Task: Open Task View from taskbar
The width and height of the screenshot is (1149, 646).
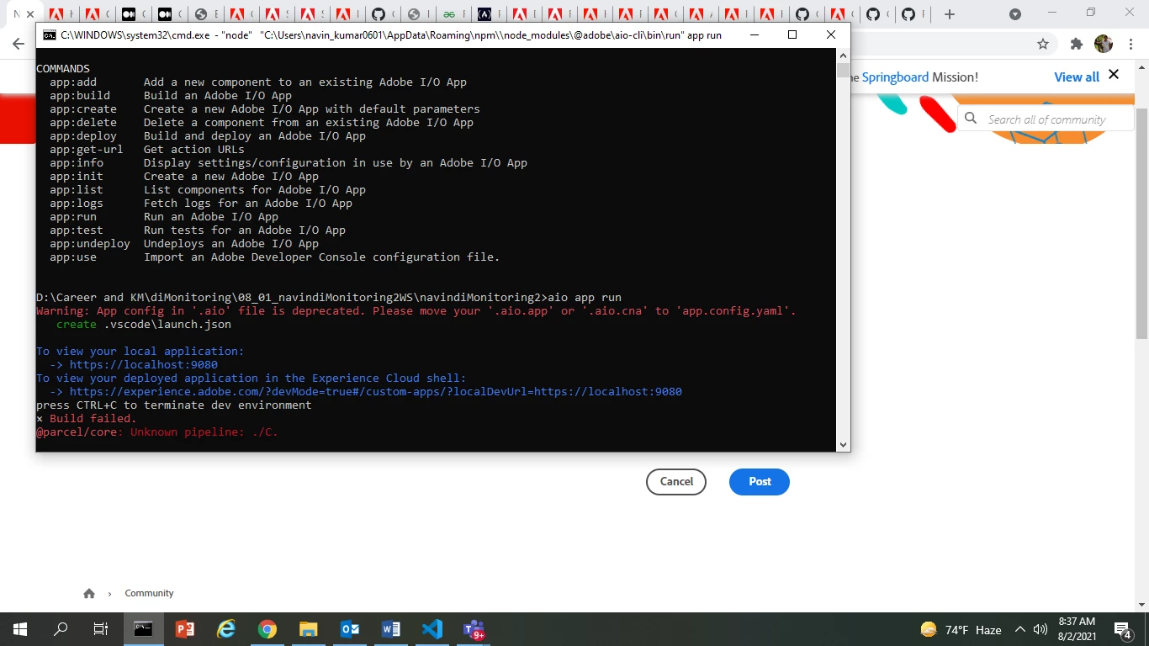Action: 101,629
